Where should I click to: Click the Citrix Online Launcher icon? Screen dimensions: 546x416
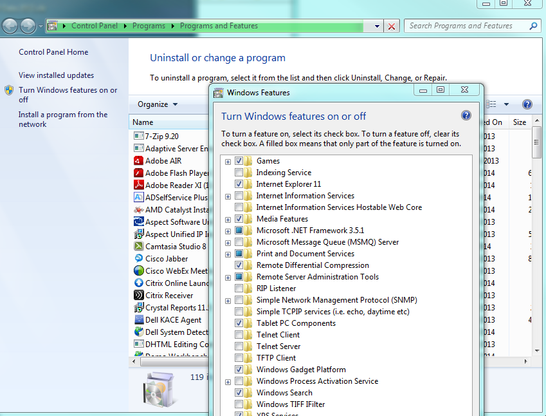click(138, 283)
